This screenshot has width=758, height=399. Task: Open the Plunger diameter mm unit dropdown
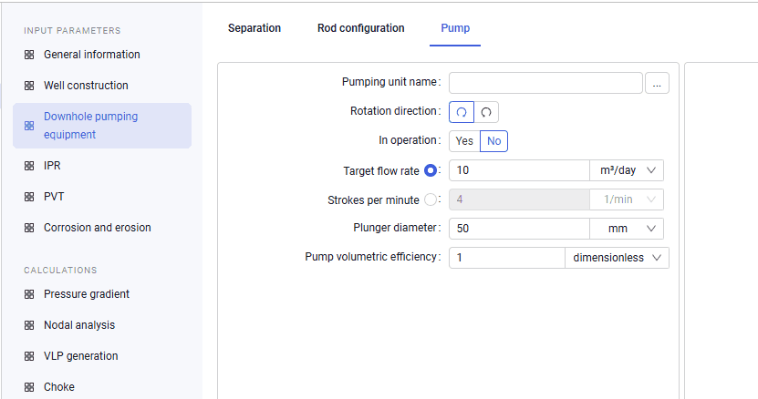(x=627, y=229)
